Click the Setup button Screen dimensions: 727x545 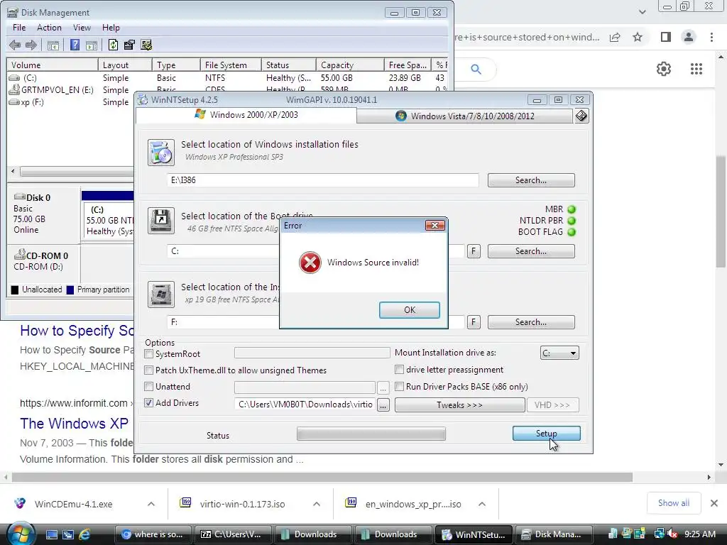click(x=546, y=434)
